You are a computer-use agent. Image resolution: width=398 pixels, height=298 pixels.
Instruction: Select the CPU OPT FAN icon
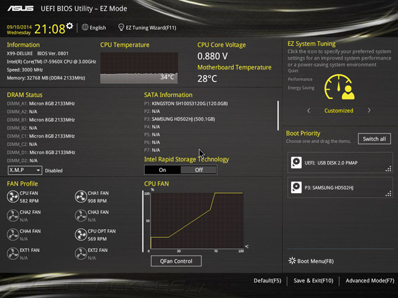[x=81, y=235]
